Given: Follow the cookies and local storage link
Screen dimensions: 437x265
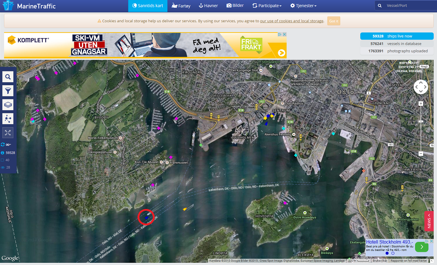Looking at the screenshot, I should coord(291,21).
